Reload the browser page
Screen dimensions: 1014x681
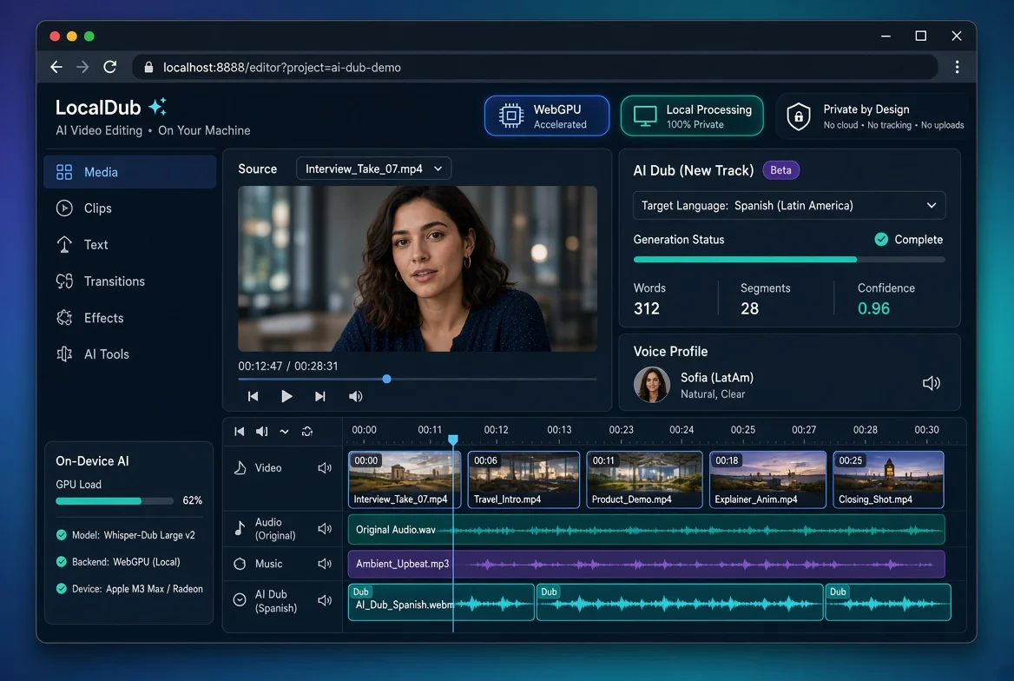coord(110,67)
